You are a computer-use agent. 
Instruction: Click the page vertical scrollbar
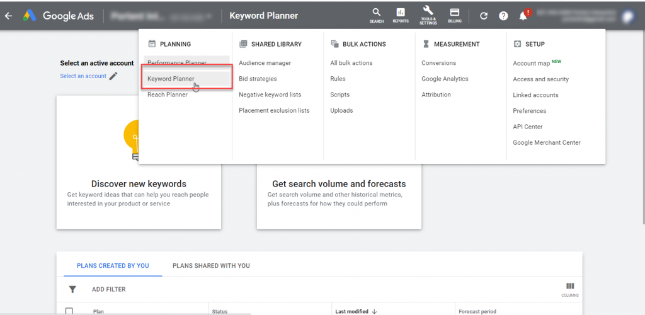(x=643, y=127)
